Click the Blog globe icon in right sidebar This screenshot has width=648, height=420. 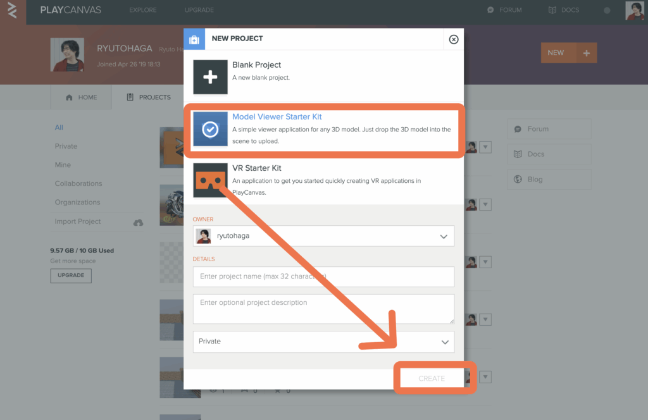pos(518,179)
